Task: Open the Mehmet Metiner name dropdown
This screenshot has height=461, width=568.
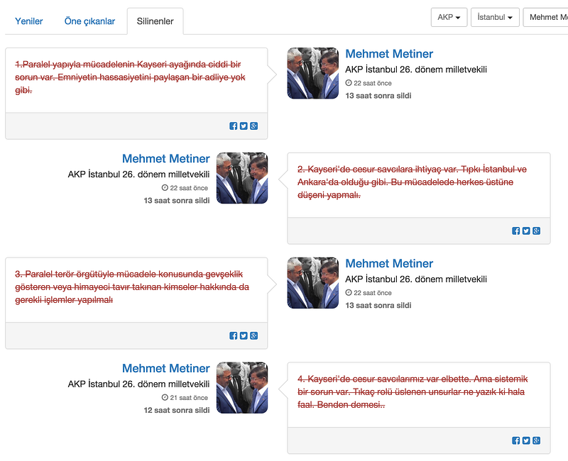Action: (x=546, y=17)
